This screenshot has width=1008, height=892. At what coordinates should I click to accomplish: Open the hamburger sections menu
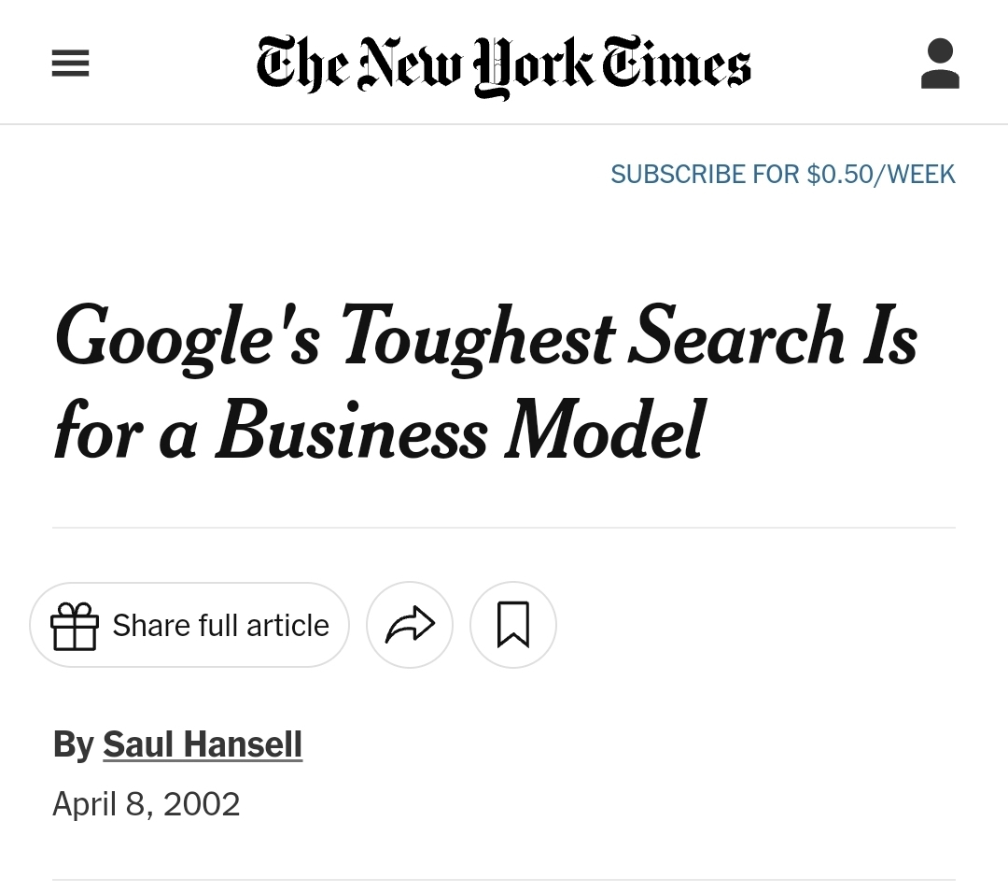[70, 64]
